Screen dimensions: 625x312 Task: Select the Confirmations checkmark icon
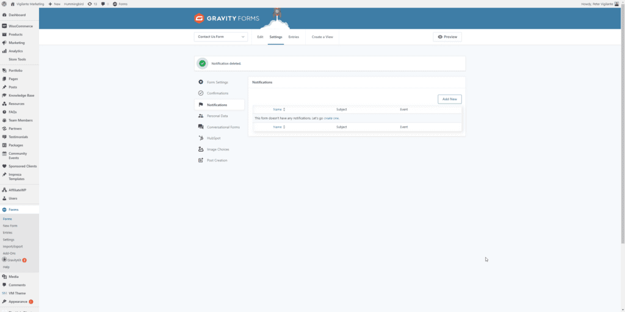click(x=201, y=93)
